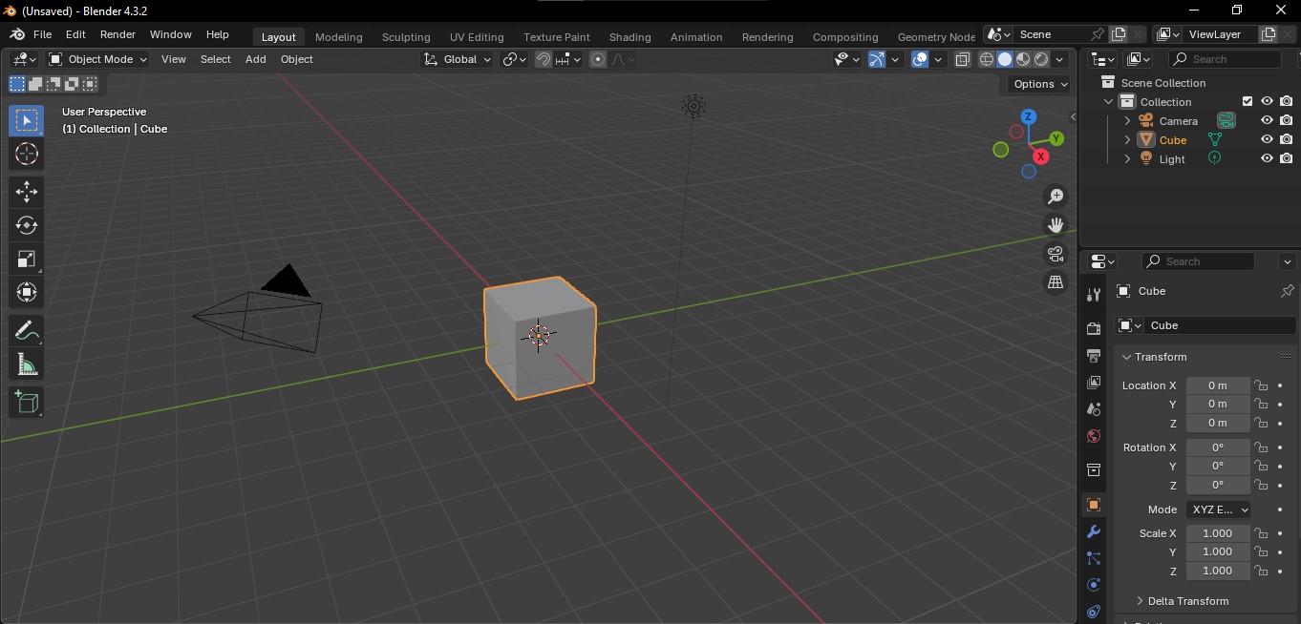Switch perspective/orthographic with grid icon
The image size is (1301, 624).
[1056, 282]
